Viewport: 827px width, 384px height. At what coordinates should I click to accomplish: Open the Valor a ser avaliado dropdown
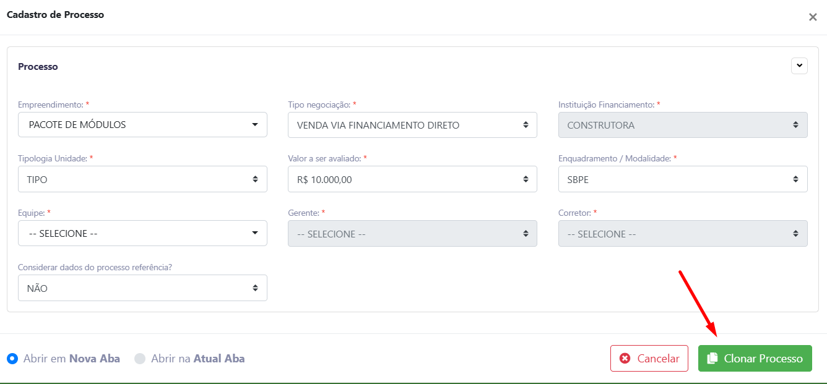coord(412,179)
